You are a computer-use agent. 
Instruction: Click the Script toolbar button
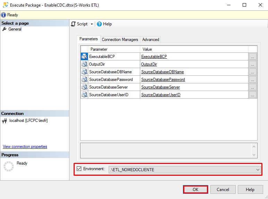[79, 24]
